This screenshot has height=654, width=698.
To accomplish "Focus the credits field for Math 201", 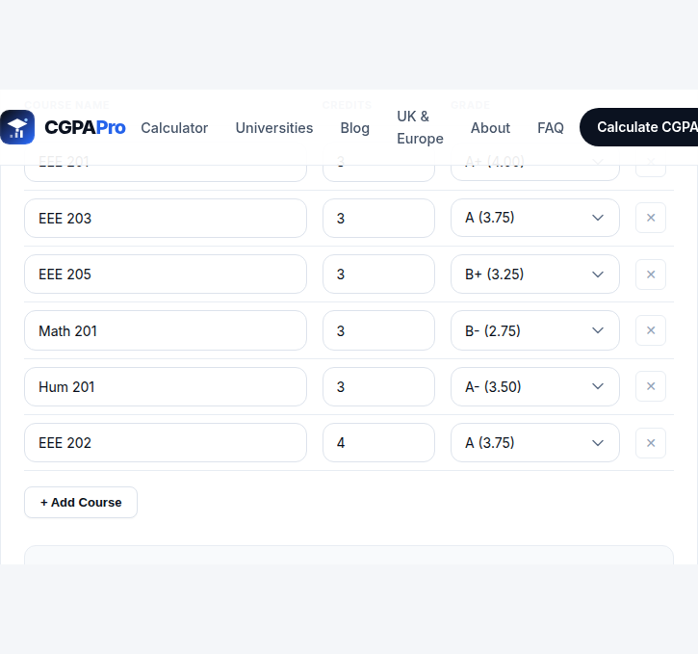I will [378, 330].
